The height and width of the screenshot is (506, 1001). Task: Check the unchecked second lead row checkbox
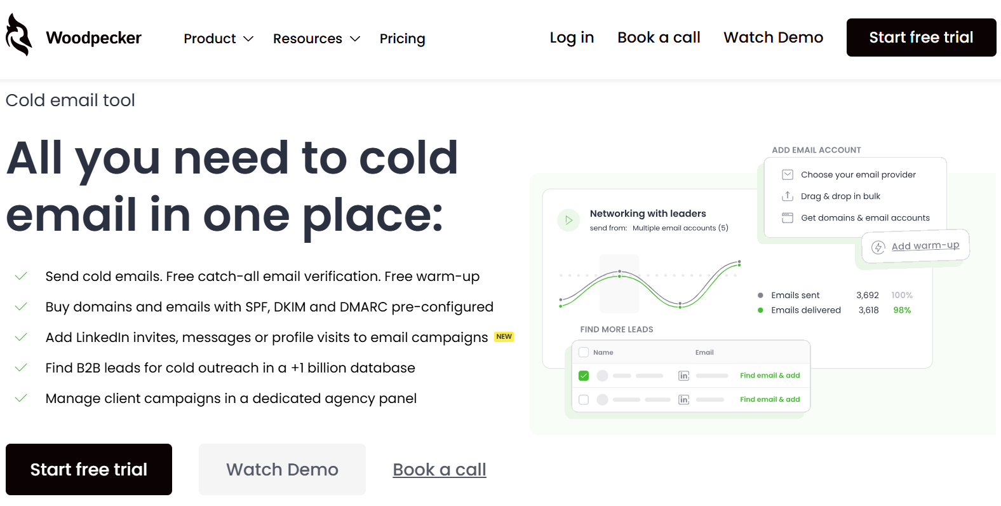(x=584, y=400)
